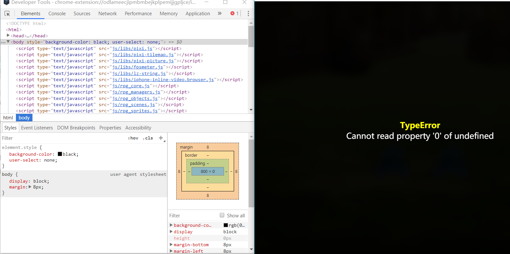Open js/libs/lz-string.js script link
The image size is (510, 254).
click(139, 73)
